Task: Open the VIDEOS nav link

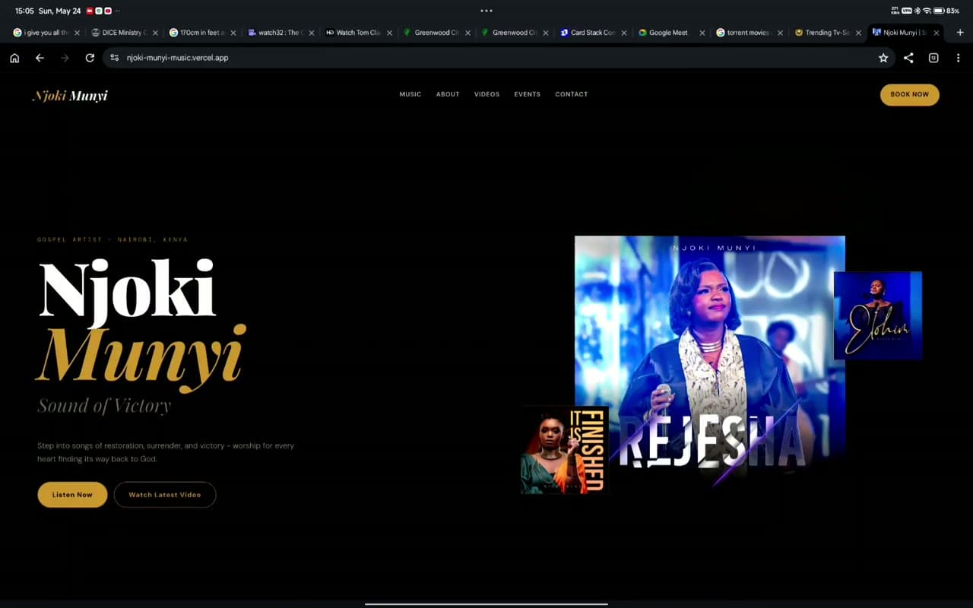Action: [x=487, y=94]
